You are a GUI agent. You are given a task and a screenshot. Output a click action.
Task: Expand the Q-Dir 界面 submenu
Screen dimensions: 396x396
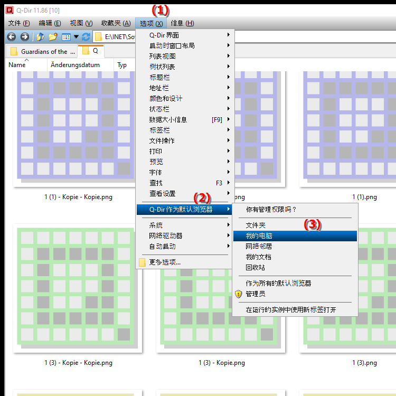(x=185, y=35)
